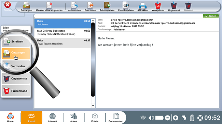Open the Ongewenste spam folder
This screenshot has width=222, height=124.
[x=16, y=78]
